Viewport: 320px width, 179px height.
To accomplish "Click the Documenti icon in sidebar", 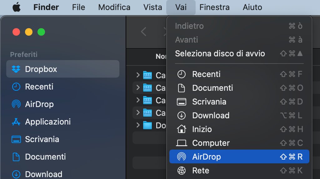I will [16, 157].
